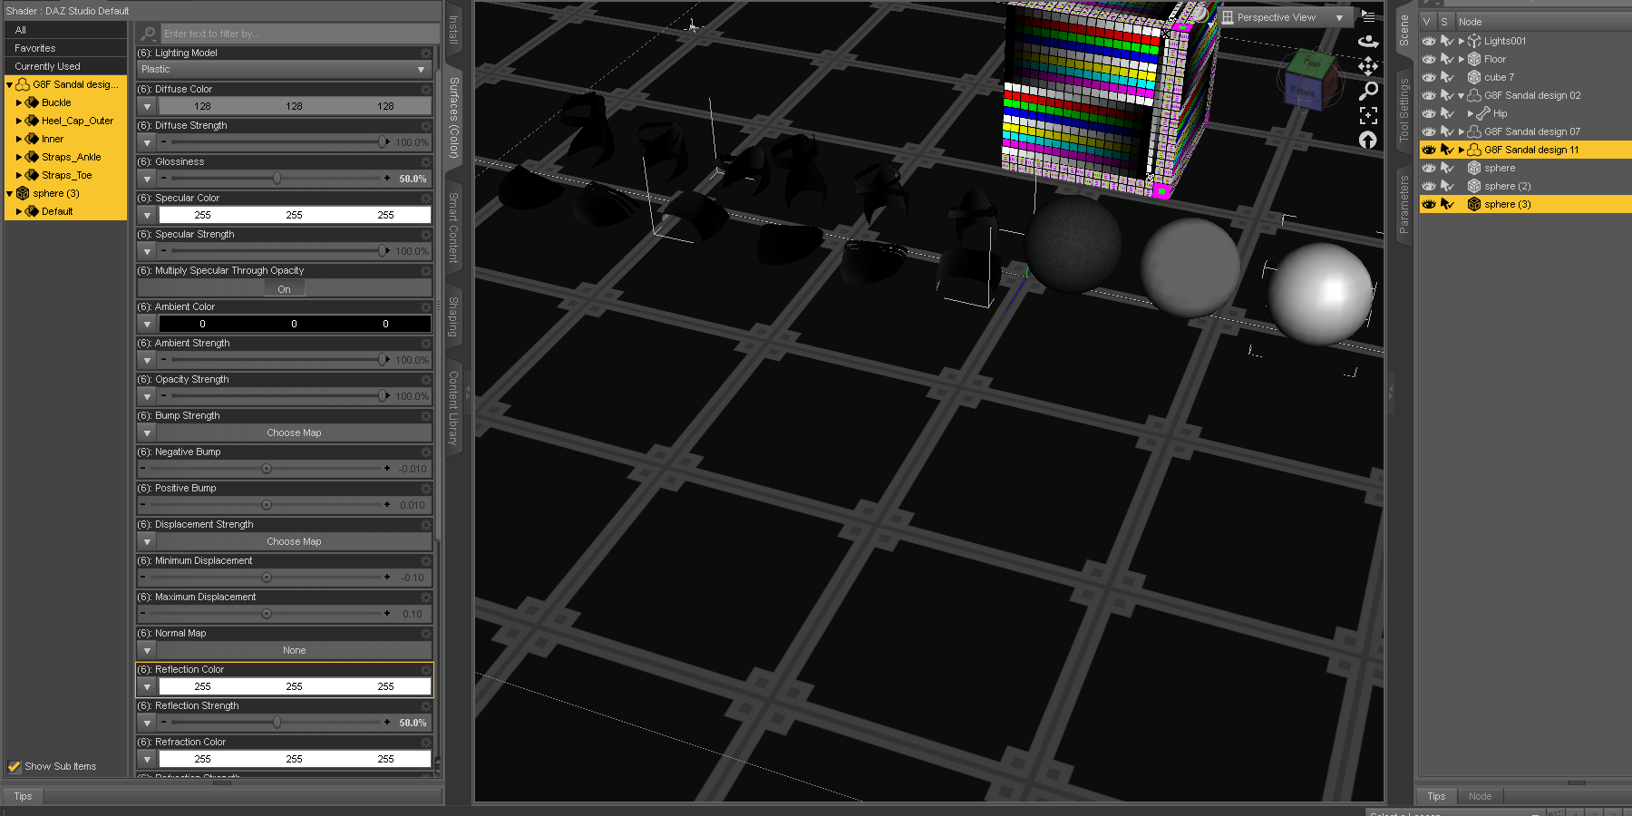This screenshot has height=816, width=1632.
Task: Hide G8F Sandal design 11 in the scene
Action: (1429, 150)
